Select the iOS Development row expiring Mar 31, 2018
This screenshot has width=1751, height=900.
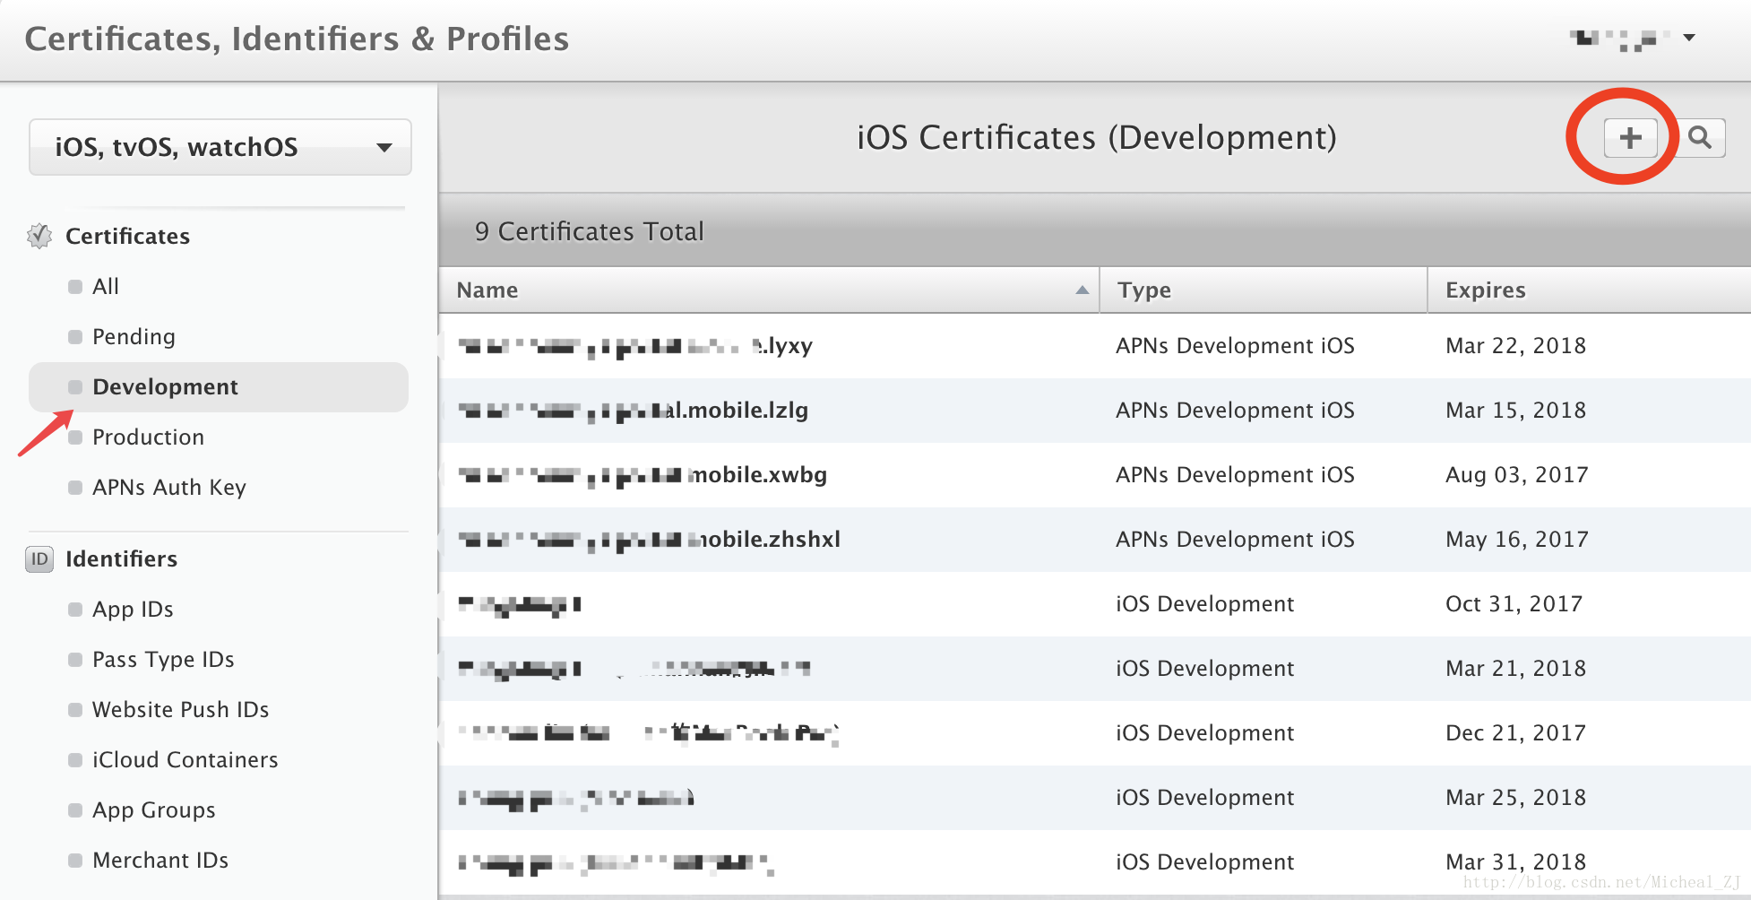pos(1095,861)
